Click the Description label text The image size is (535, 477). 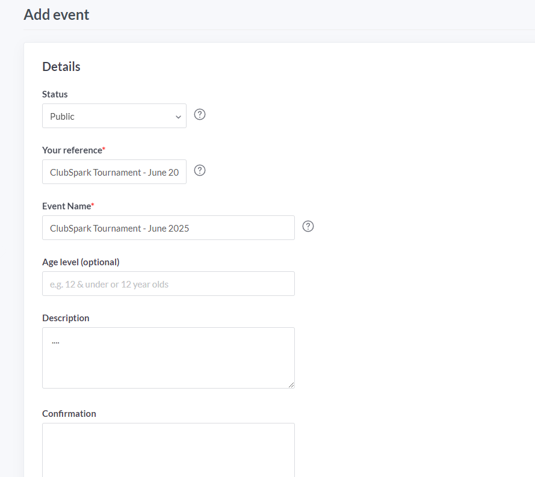(66, 318)
